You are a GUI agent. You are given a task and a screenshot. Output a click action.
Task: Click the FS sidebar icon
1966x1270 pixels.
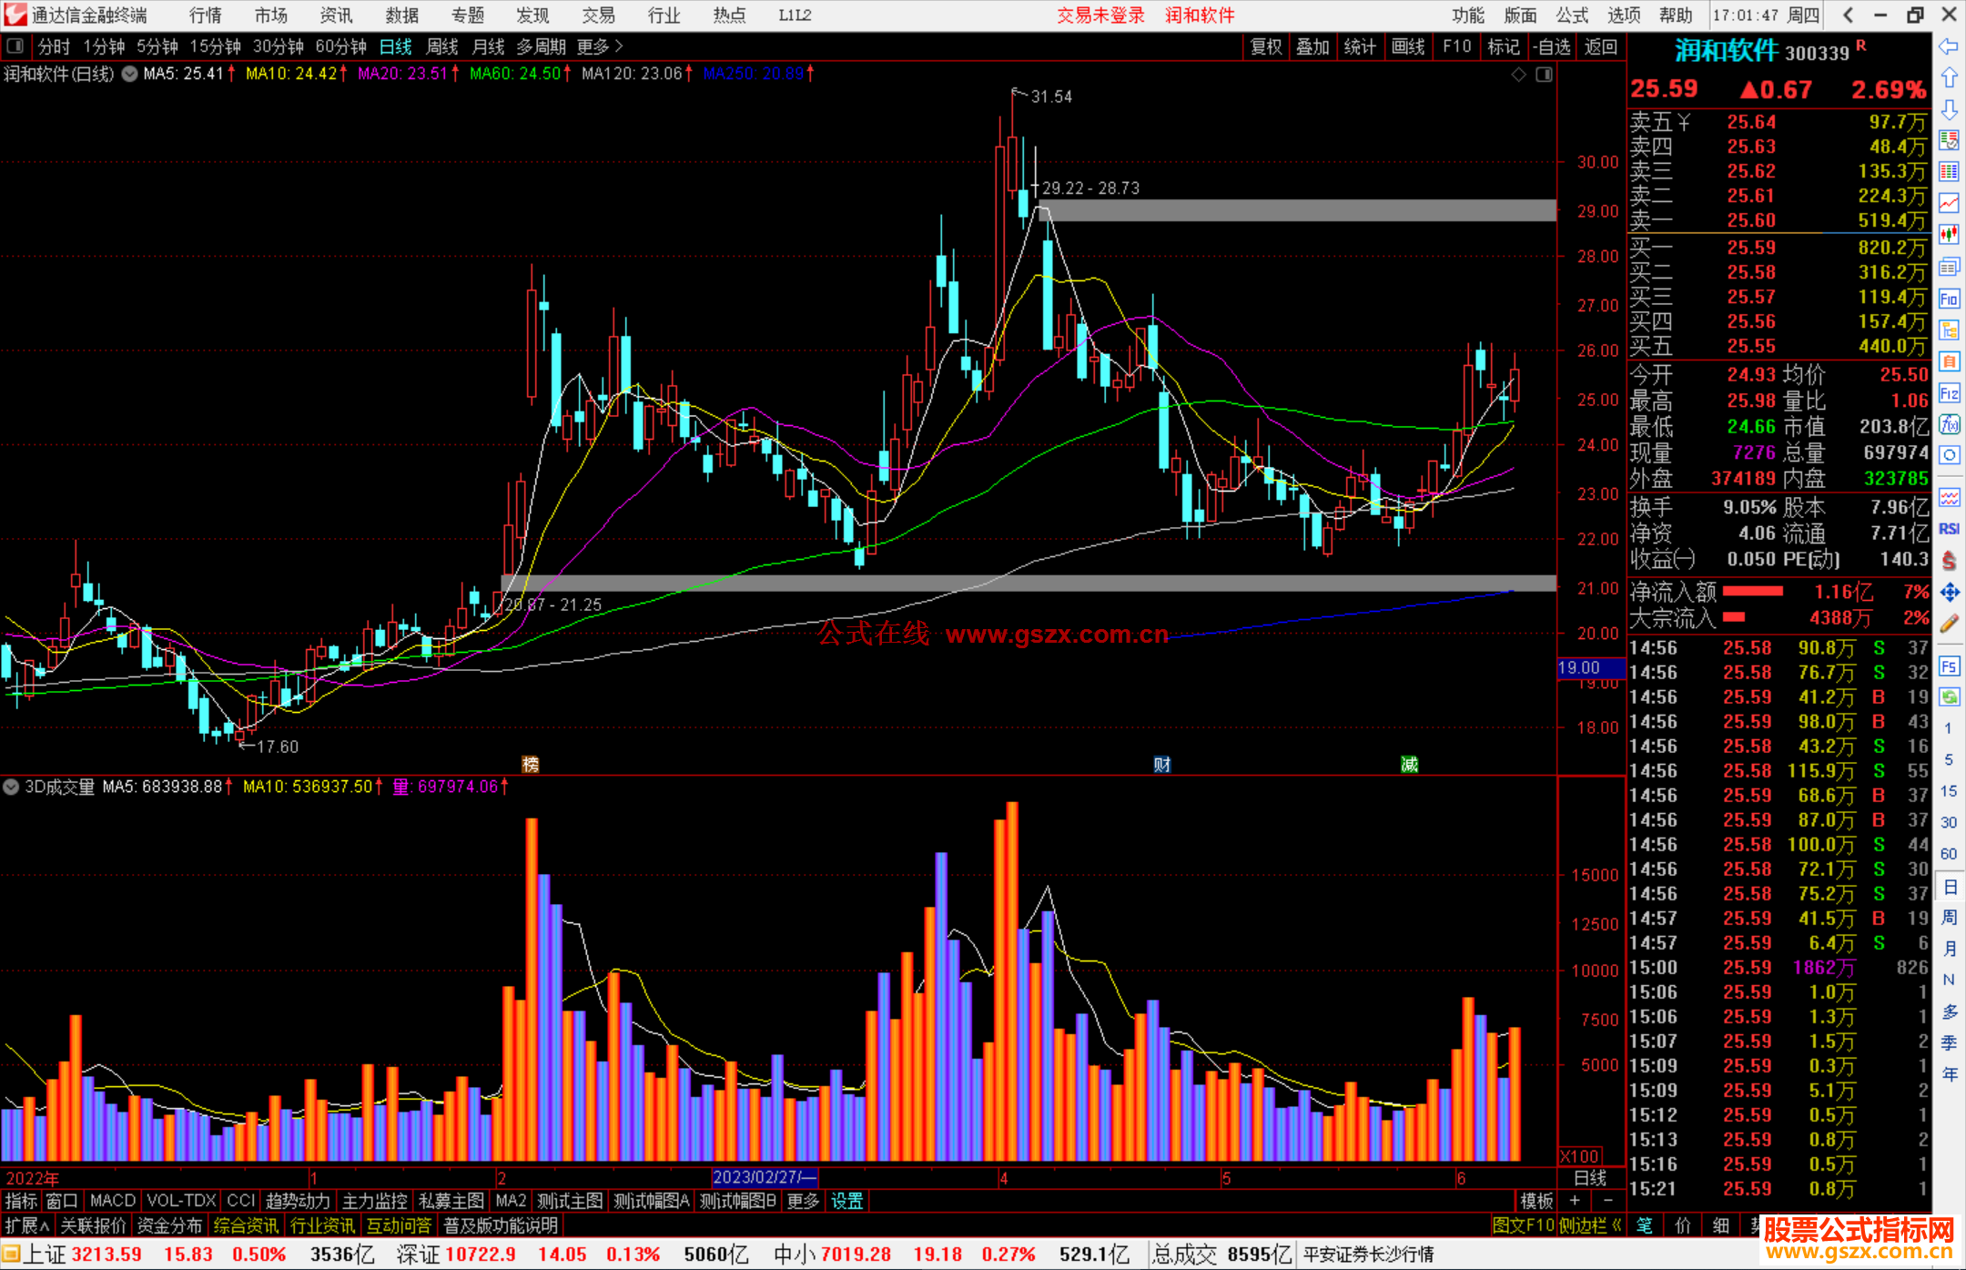[1949, 666]
